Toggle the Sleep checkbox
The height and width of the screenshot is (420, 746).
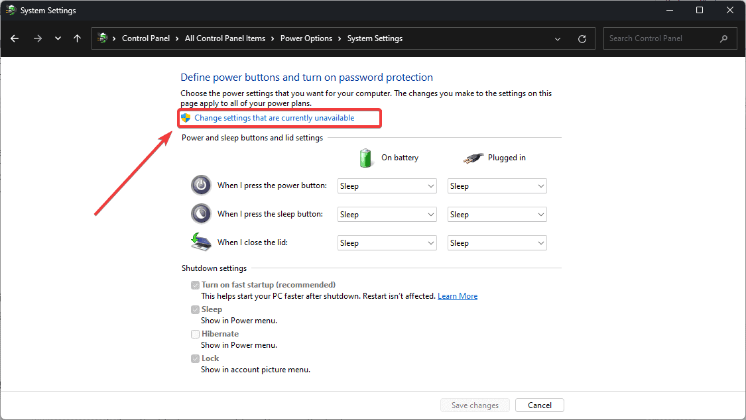195,310
